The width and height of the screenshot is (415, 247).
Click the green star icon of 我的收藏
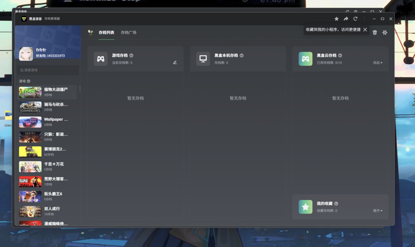click(305, 207)
